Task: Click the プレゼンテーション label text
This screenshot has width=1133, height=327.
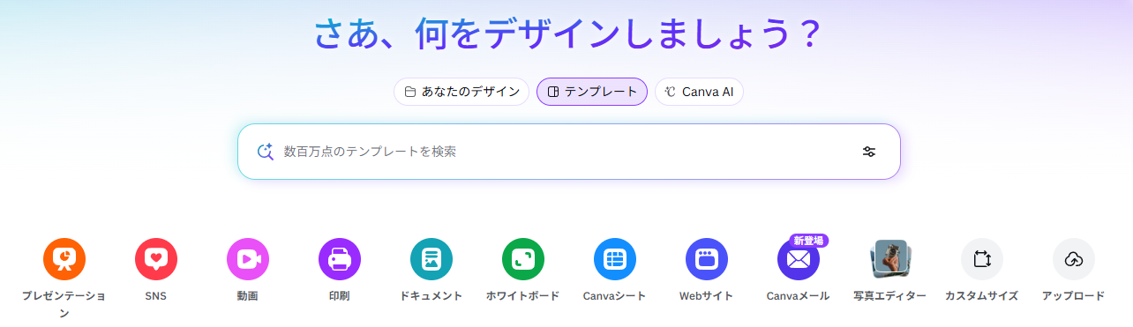Action: click(x=64, y=304)
